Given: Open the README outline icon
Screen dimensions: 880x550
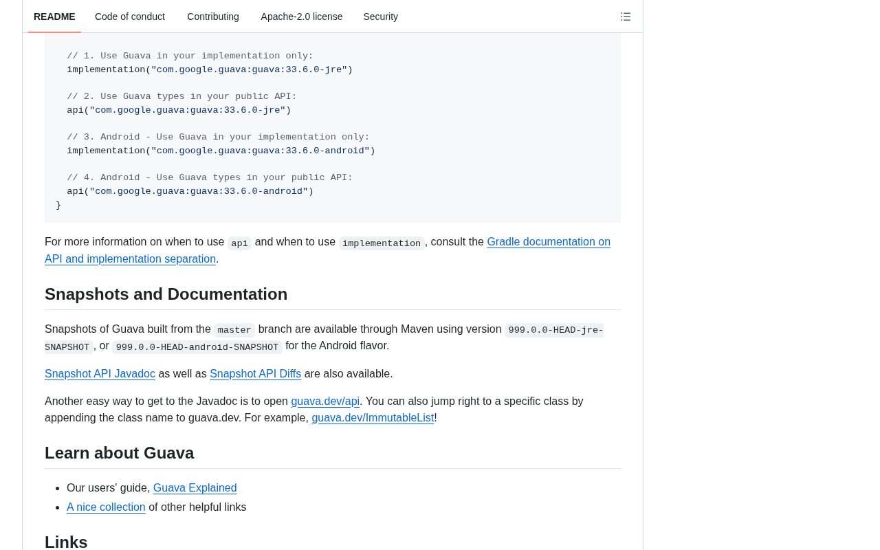Looking at the screenshot, I should tap(626, 16).
